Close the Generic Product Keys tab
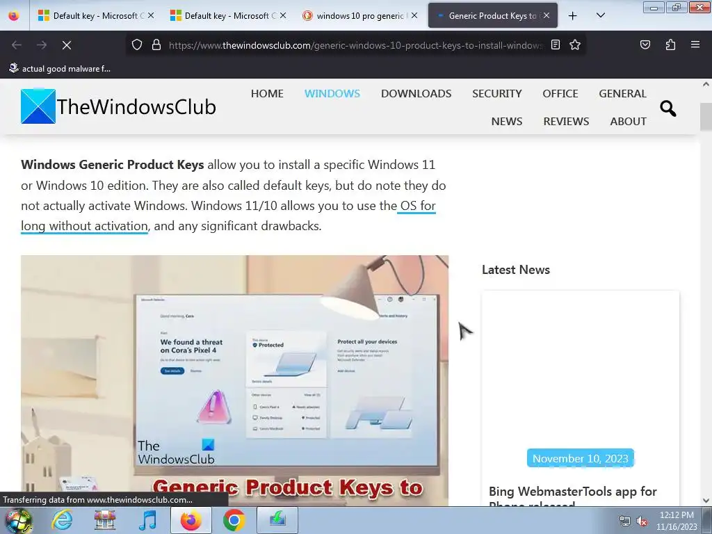Image resolution: width=712 pixels, height=534 pixels. click(547, 16)
